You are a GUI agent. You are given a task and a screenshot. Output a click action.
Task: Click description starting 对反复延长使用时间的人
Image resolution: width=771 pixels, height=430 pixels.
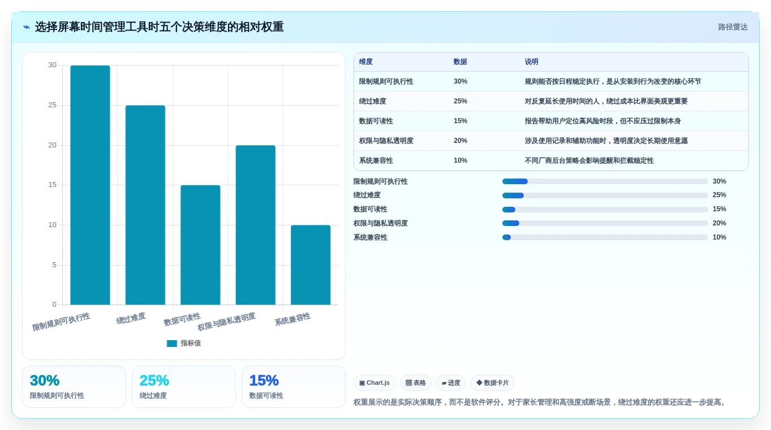pos(606,102)
